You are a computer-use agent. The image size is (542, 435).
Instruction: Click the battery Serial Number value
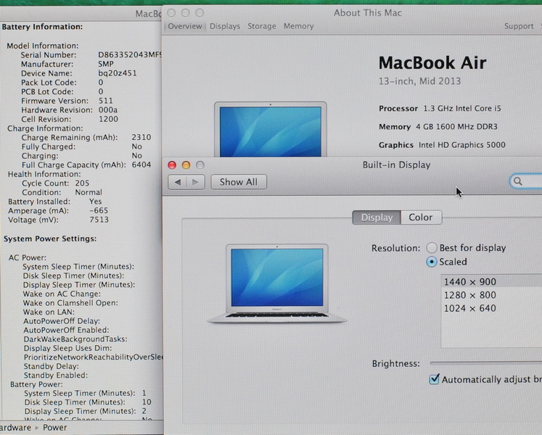pyautogui.click(x=130, y=55)
